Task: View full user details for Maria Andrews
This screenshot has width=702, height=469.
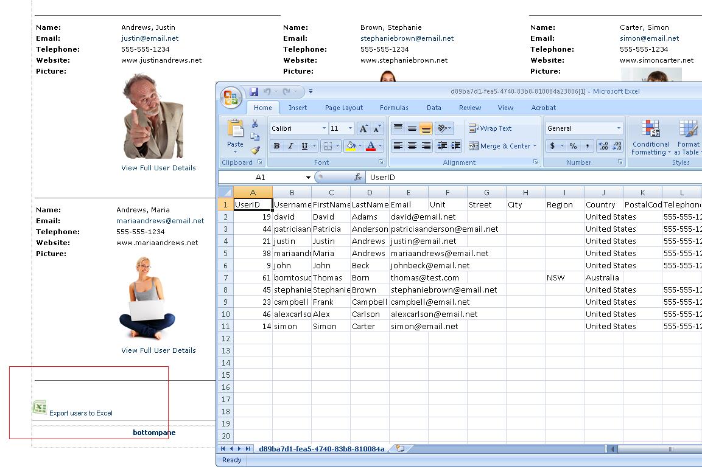Action: 158,350
